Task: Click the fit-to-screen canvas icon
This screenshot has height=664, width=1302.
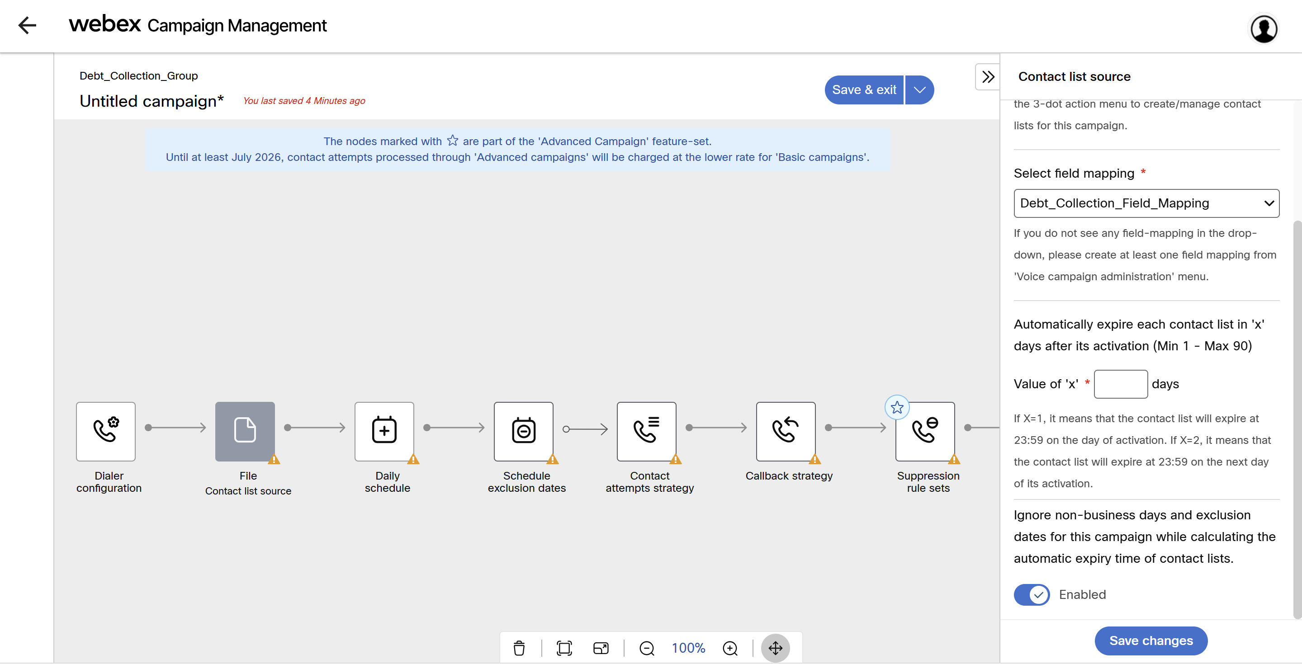Action: click(563, 647)
